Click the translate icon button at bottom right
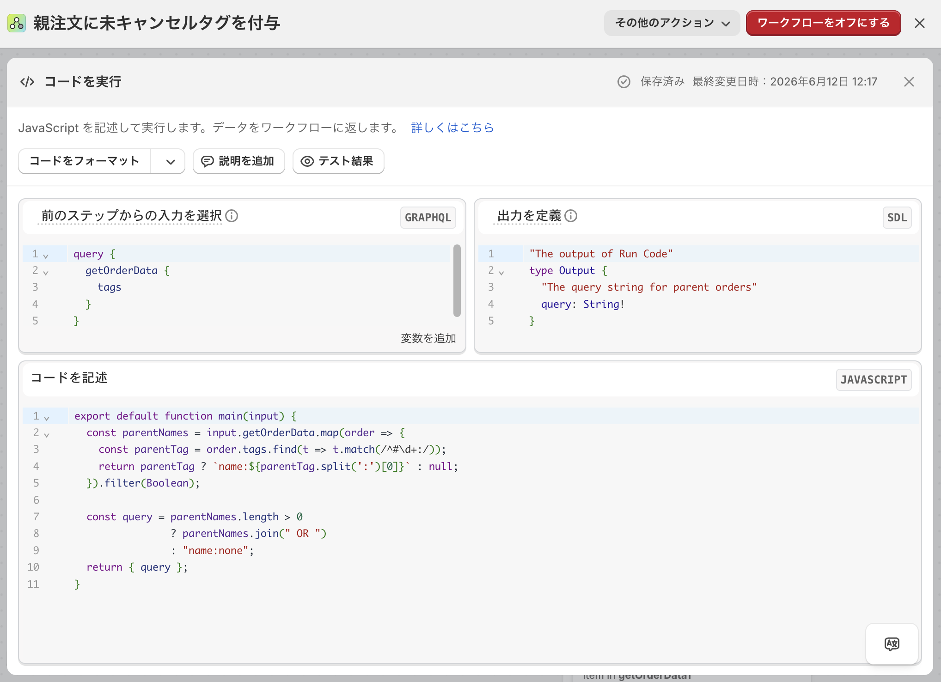 [x=892, y=644]
